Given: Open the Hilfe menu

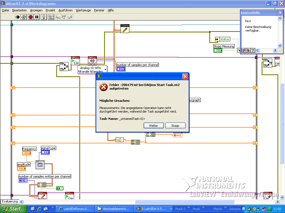Looking at the screenshot, I should tap(110, 10).
